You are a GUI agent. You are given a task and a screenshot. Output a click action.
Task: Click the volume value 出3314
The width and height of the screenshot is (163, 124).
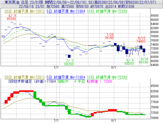pyautogui.click(x=110, y=7)
